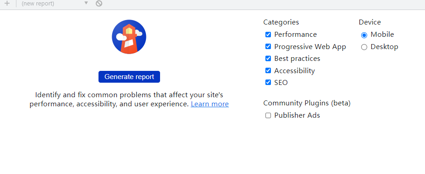
Task: Choose the Desktop device radio button
Action: click(x=364, y=47)
